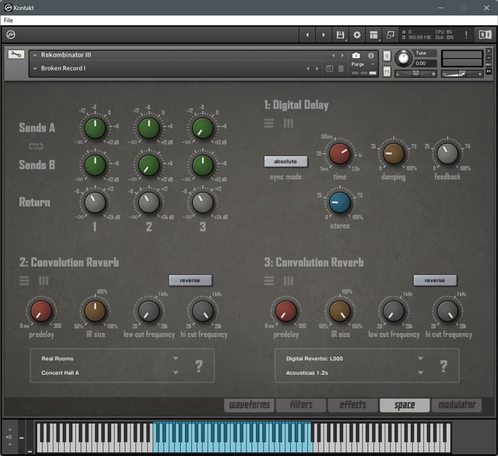The image size is (498, 456).
Task: Open the Purge dropdown menu
Action: [x=363, y=64]
